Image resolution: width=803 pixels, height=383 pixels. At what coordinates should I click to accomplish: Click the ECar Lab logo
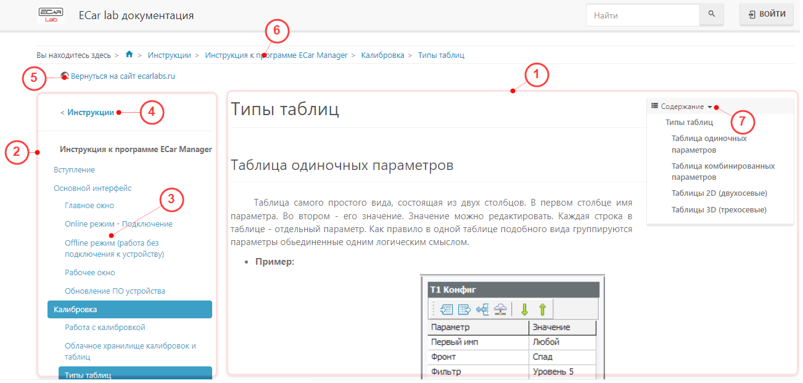pos(51,15)
